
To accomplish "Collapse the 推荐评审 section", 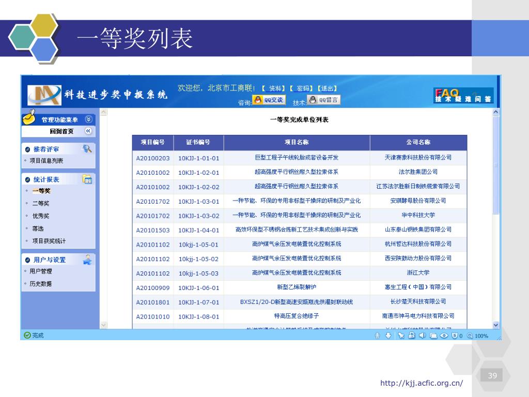I will click(28, 149).
